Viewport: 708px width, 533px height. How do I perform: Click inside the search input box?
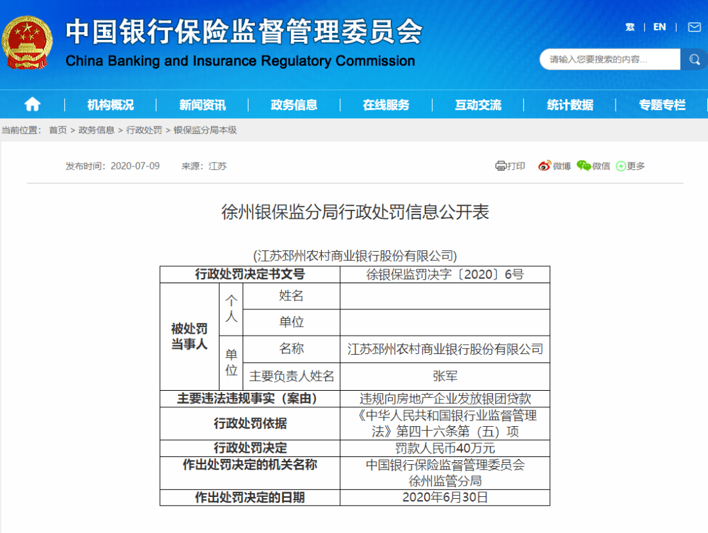coord(603,59)
